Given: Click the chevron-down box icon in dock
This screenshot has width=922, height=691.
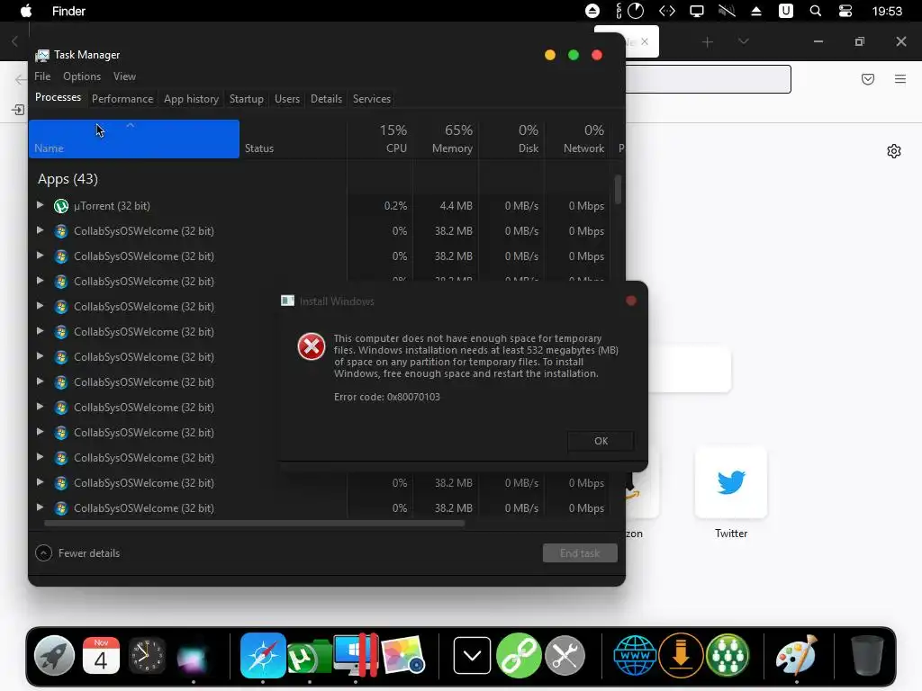Looking at the screenshot, I should [x=472, y=655].
